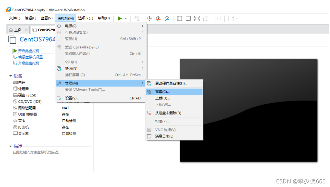Select 发送 Ctrl+Alt+Del(E) menu entry
This screenshot has width=330, height=187.
click(x=101, y=47)
